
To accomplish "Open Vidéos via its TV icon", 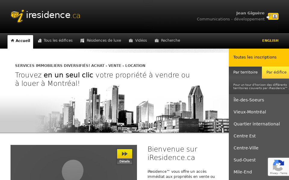I will [x=131, y=40].
